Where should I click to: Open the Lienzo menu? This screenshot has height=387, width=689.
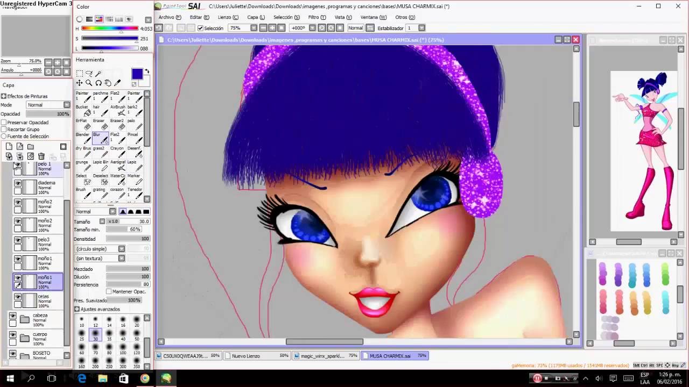(228, 17)
